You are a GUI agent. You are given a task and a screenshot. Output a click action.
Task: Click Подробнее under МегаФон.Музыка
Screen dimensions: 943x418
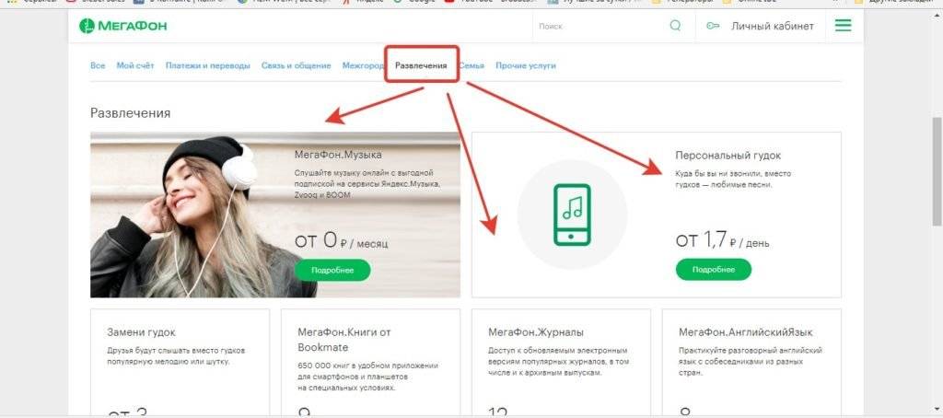tap(332, 270)
